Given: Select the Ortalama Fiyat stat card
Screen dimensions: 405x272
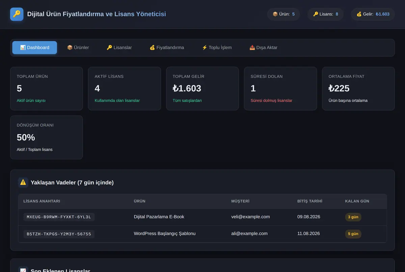Looking at the screenshot, I should coord(358,88).
